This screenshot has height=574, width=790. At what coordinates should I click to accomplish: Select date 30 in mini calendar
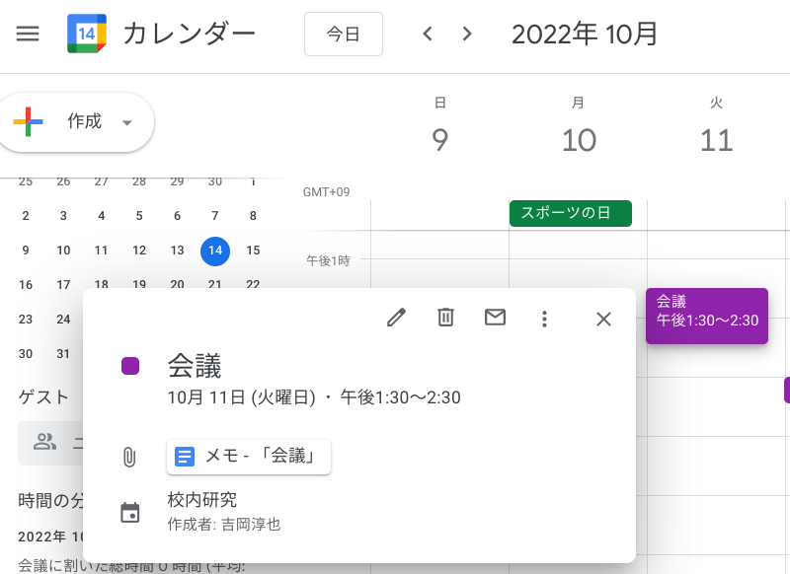click(x=26, y=354)
